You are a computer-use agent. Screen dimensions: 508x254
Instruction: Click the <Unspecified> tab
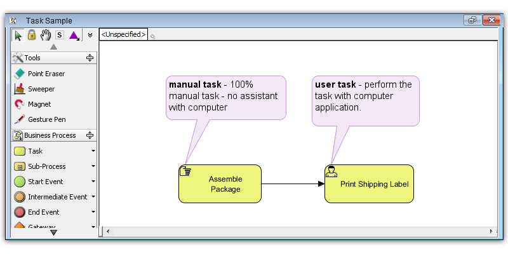123,34
